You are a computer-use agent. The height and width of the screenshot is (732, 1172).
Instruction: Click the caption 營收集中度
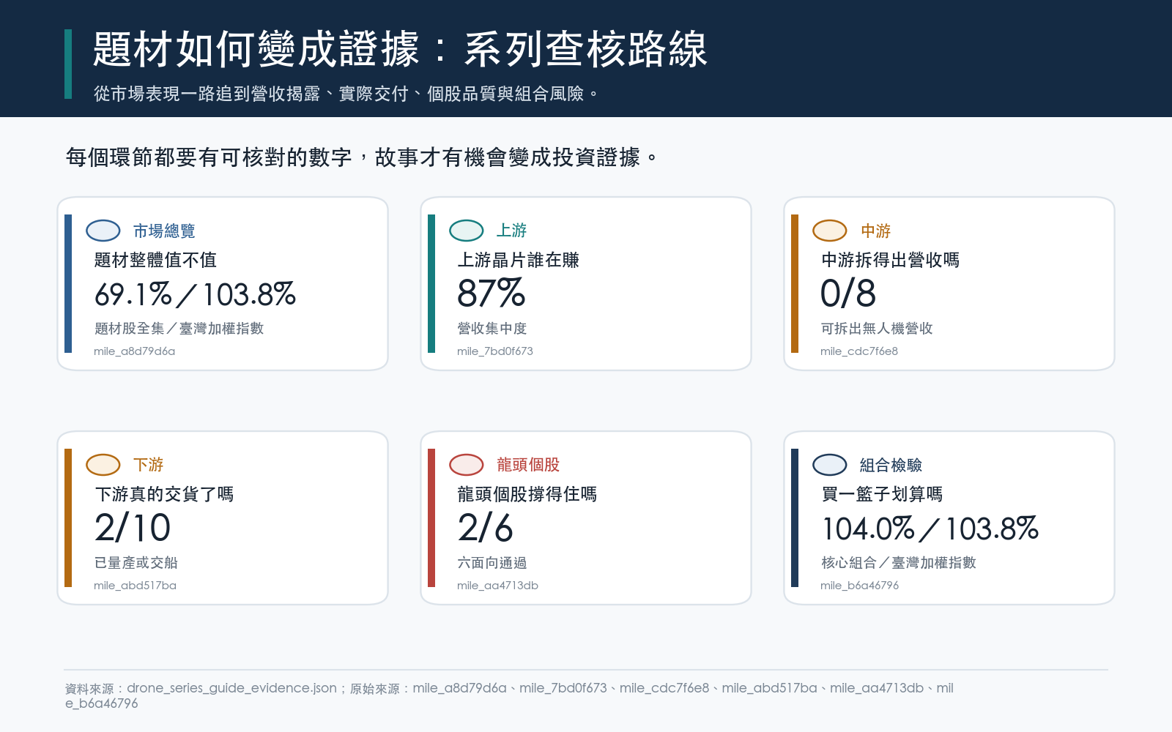coord(492,329)
